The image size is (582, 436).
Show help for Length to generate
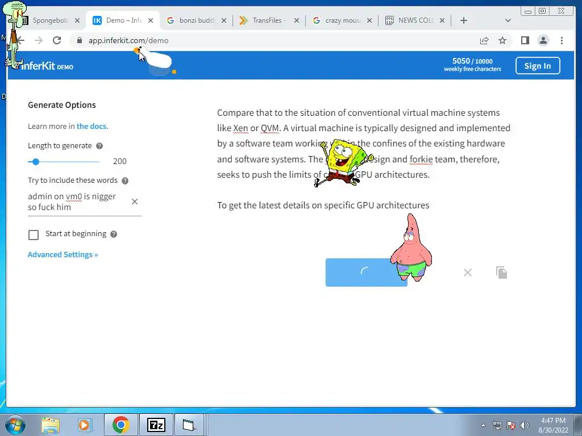point(99,146)
